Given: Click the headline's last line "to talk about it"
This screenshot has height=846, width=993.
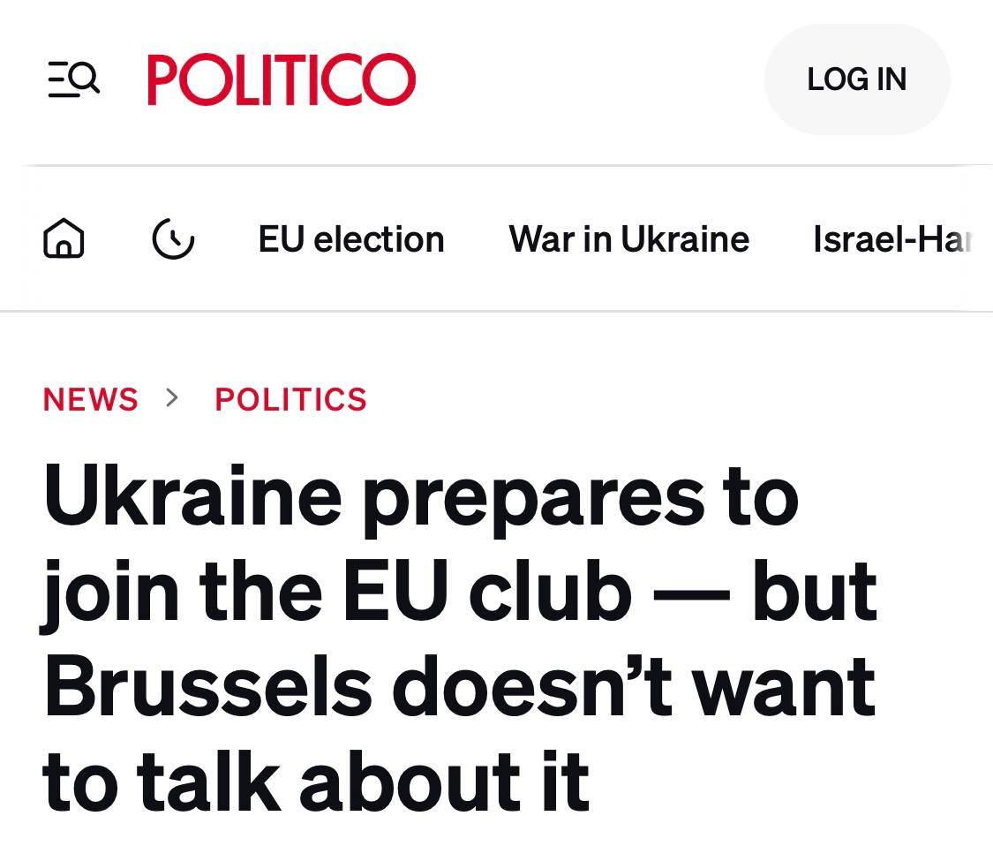Looking at the screenshot, I should click(x=315, y=782).
